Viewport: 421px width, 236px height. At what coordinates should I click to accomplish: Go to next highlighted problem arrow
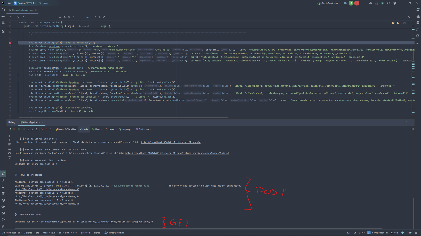pyautogui.click(x=413, y=23)
